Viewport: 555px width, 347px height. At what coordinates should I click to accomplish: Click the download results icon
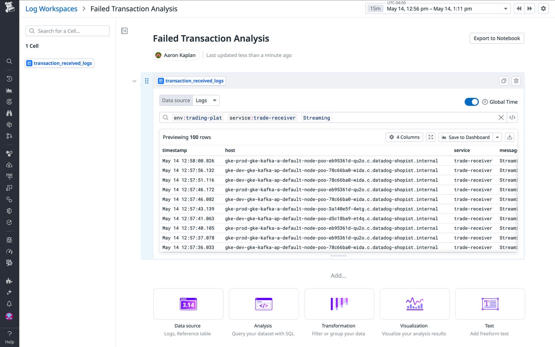(x=510, y=137)
